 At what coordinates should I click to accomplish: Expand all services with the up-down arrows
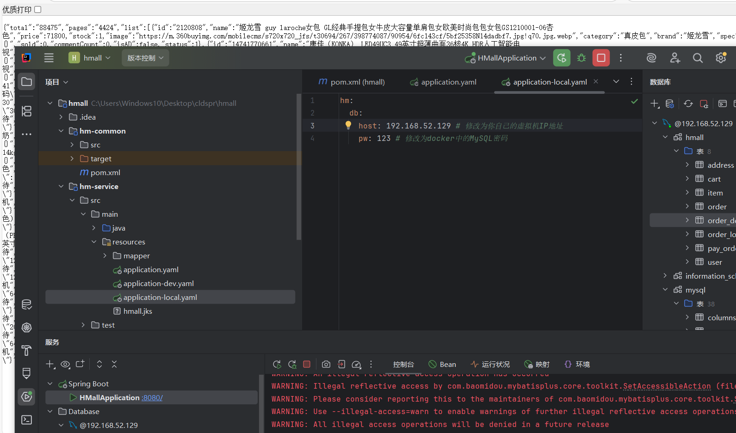pyautogui.click(x=99, y=364)
